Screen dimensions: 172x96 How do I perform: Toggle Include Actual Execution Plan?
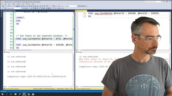40,8
